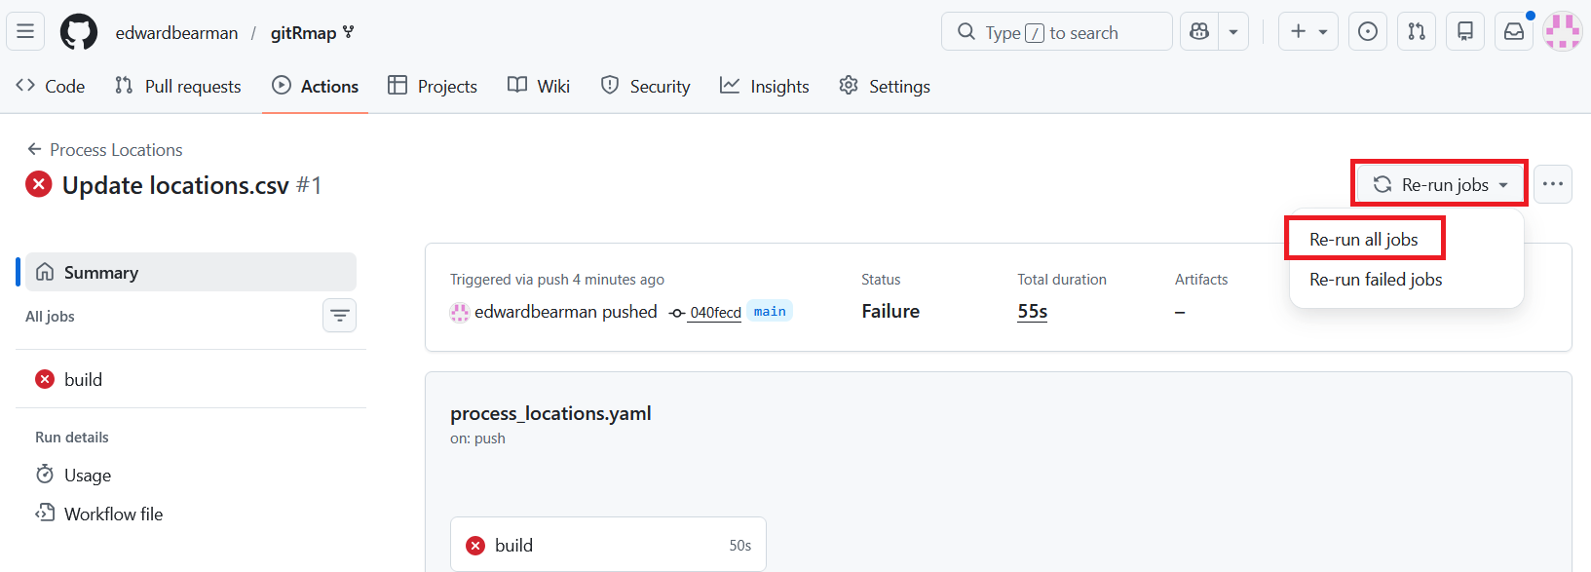Open the issues icon in header
1591x572 pixels.
point(1368,32)
